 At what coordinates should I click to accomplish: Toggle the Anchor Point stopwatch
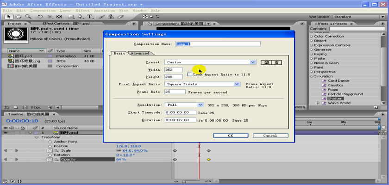(50, 142)
